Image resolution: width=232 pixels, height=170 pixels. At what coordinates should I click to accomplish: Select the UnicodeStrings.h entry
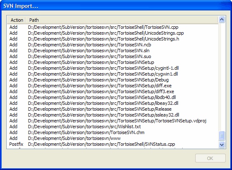coord(112,39)
